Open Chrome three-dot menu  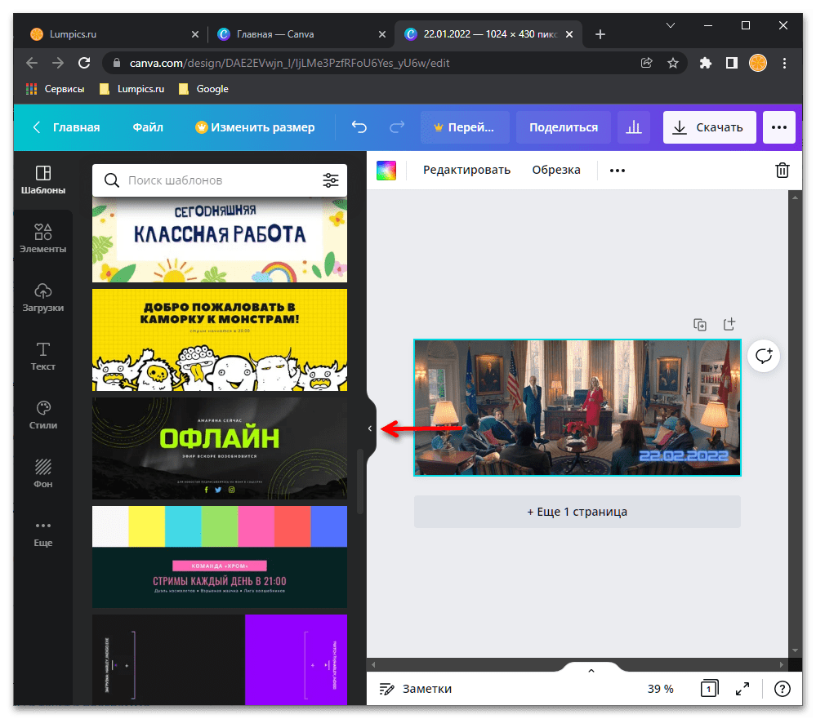pos(784,63)
